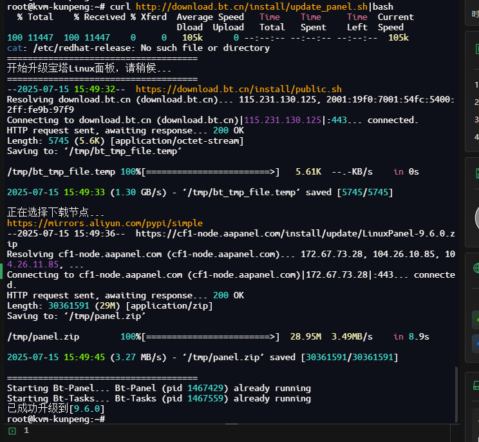
Task: Click the IP 115.231.130.125 in the Connecting line
Action: 283,120
